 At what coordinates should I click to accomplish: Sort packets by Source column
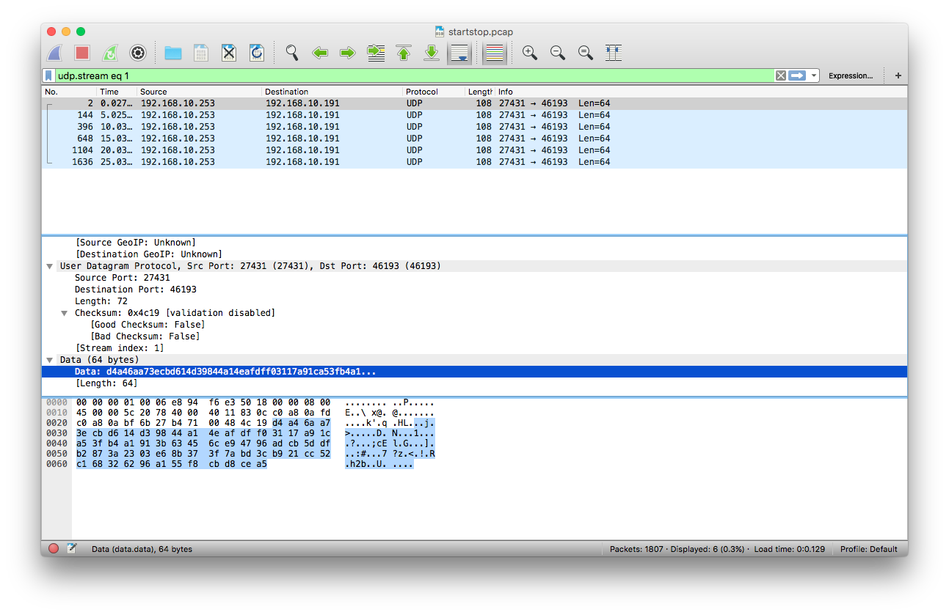pos(200,92)
